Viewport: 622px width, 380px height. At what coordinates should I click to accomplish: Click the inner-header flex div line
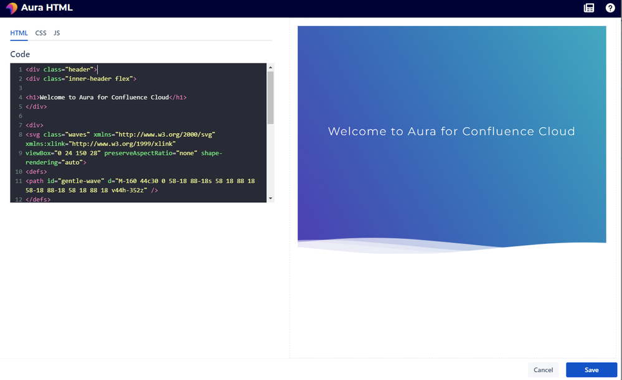(x=81, y=79)
